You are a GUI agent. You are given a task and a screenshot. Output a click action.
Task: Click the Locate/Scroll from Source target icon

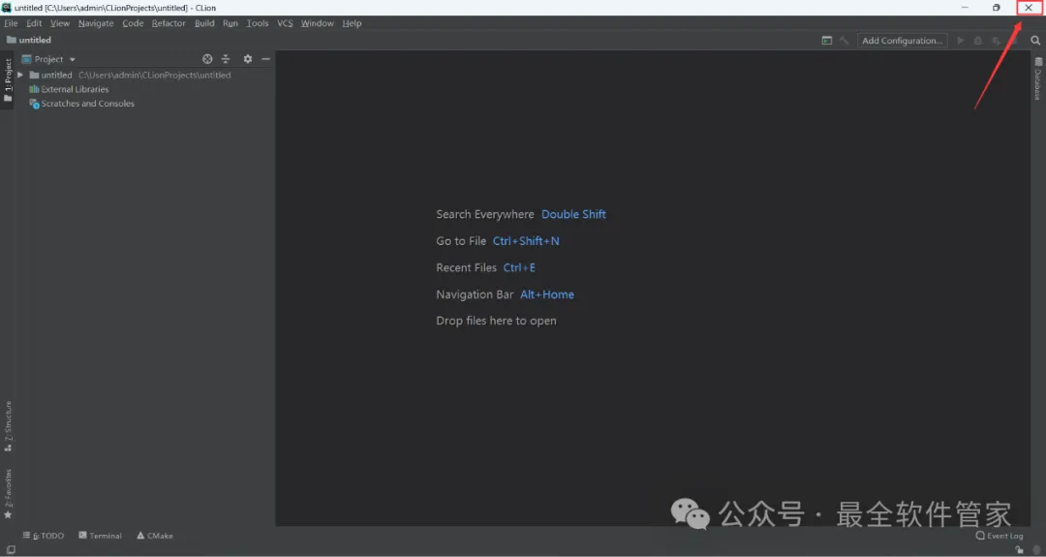pos(207,59)
